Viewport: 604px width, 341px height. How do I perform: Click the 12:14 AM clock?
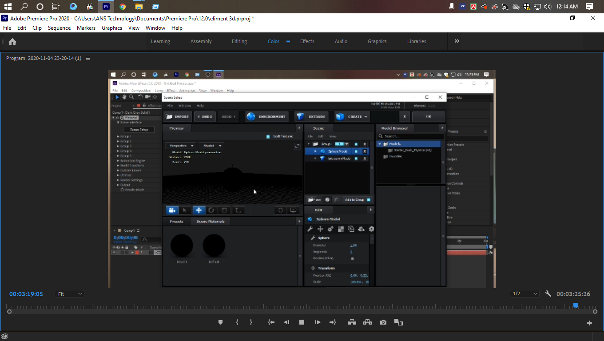[567, 7]
